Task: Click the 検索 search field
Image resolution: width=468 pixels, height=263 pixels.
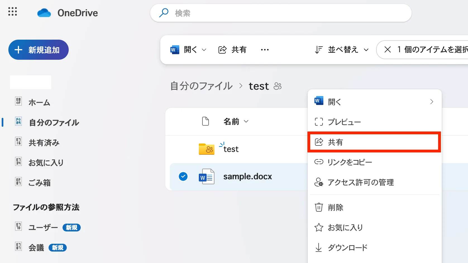Action: coord(281,13)
